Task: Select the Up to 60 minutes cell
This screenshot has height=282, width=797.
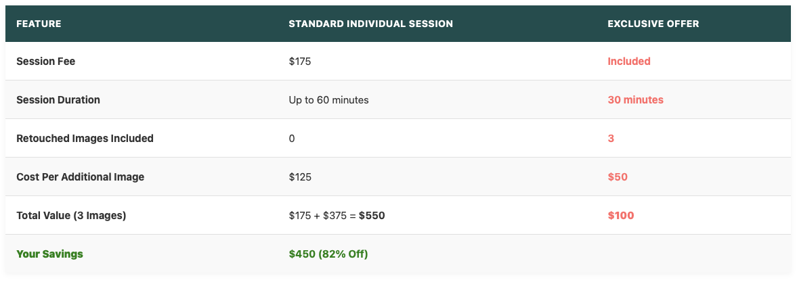Action: point(328,100)
